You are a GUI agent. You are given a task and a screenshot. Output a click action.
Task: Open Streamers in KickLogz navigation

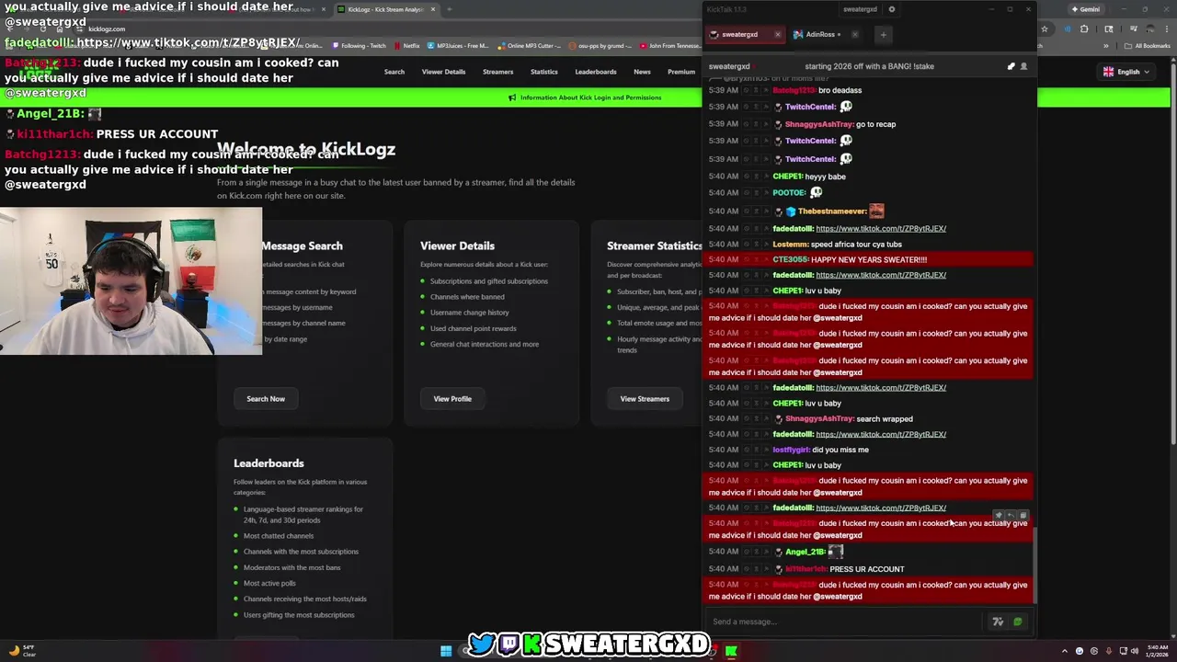(497, 72)
